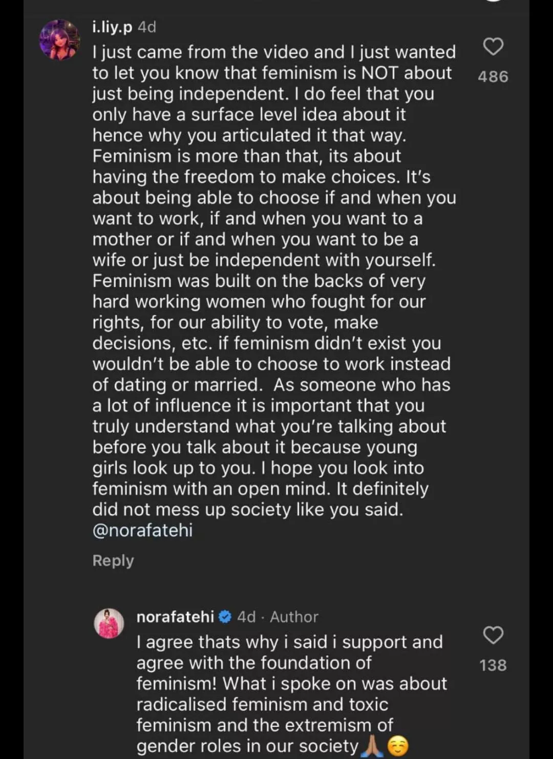This screenshot has height=759, width=553.
Task: Tap the i.liy.p username
Action: pyautogui.click(x=112, y=27)
